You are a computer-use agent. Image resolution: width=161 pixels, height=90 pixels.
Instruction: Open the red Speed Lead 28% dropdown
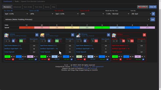click(x=92, y=14)
